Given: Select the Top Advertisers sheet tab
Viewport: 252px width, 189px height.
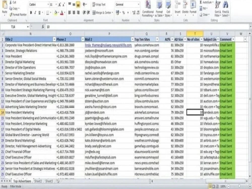Looking at the screenshot, I should point(22,181).
